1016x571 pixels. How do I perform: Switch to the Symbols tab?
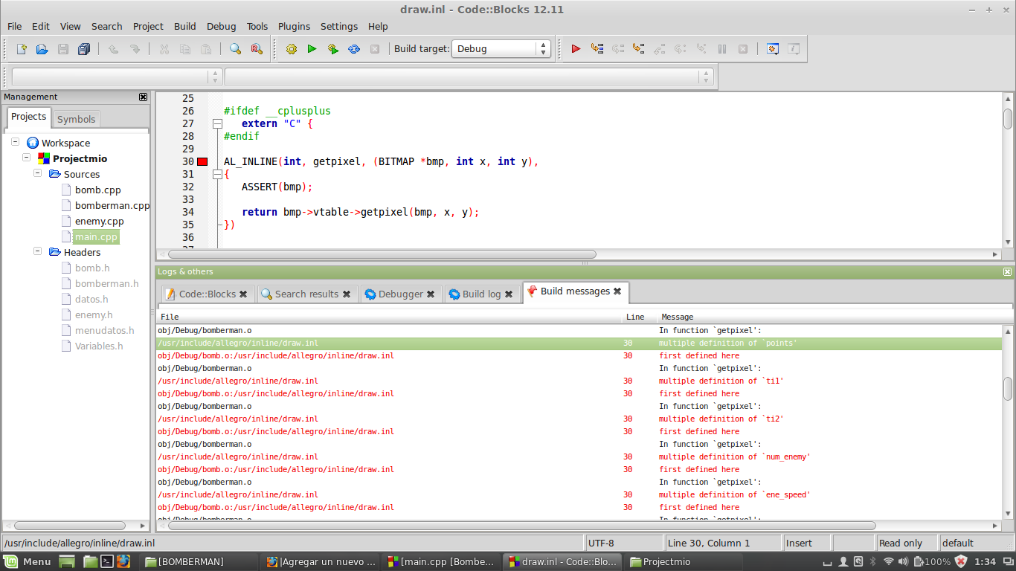click(x=76, y=119)
